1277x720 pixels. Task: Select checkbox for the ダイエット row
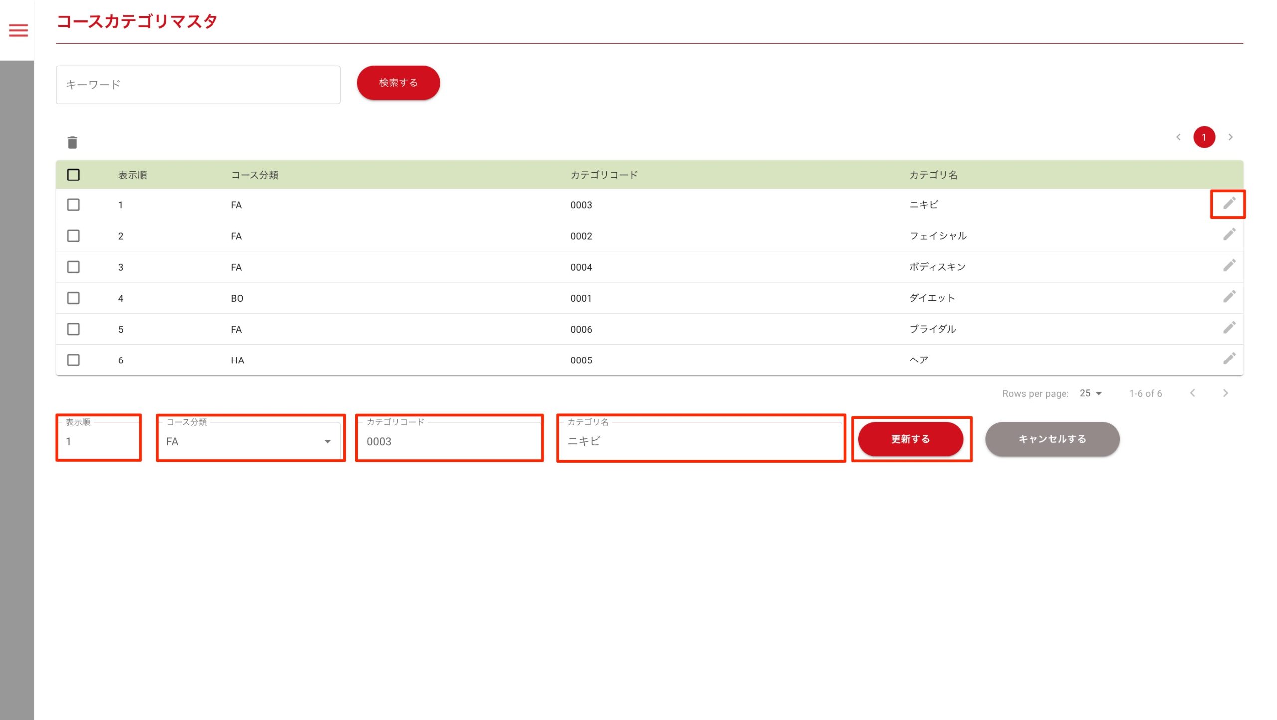pyautogui.click(x=73, y=298)
